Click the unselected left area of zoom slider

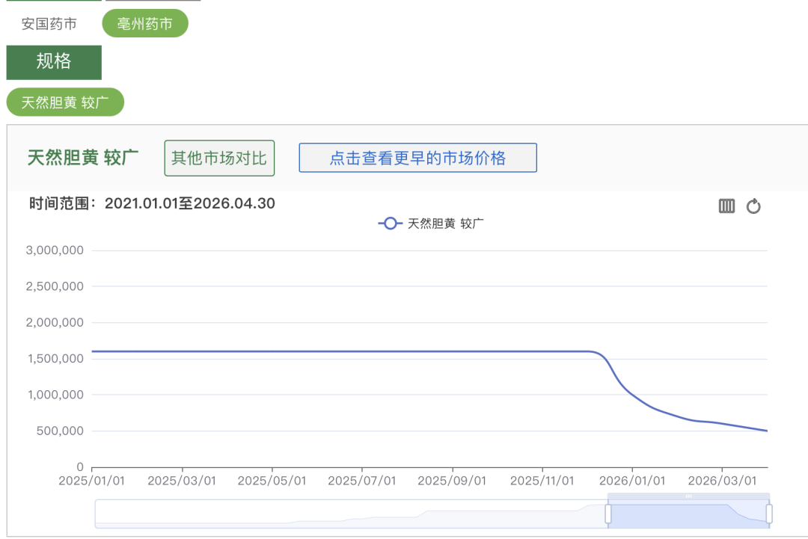pyautogui.click(x=352, y=514)
